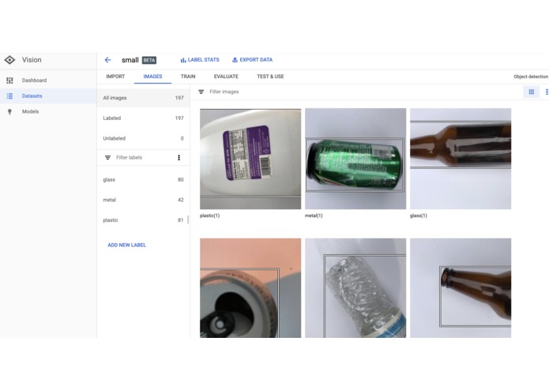Open the white plastic bottle thumbnail
549x390 pixels.
point(250,159)
